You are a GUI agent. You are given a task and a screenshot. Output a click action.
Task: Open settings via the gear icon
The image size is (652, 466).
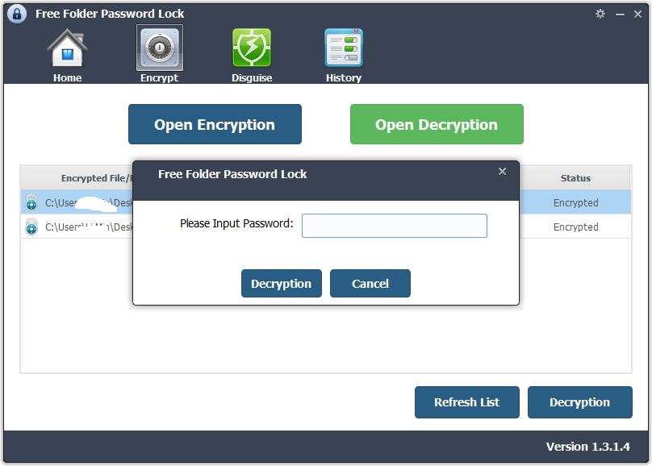click(x=600, y=14)
